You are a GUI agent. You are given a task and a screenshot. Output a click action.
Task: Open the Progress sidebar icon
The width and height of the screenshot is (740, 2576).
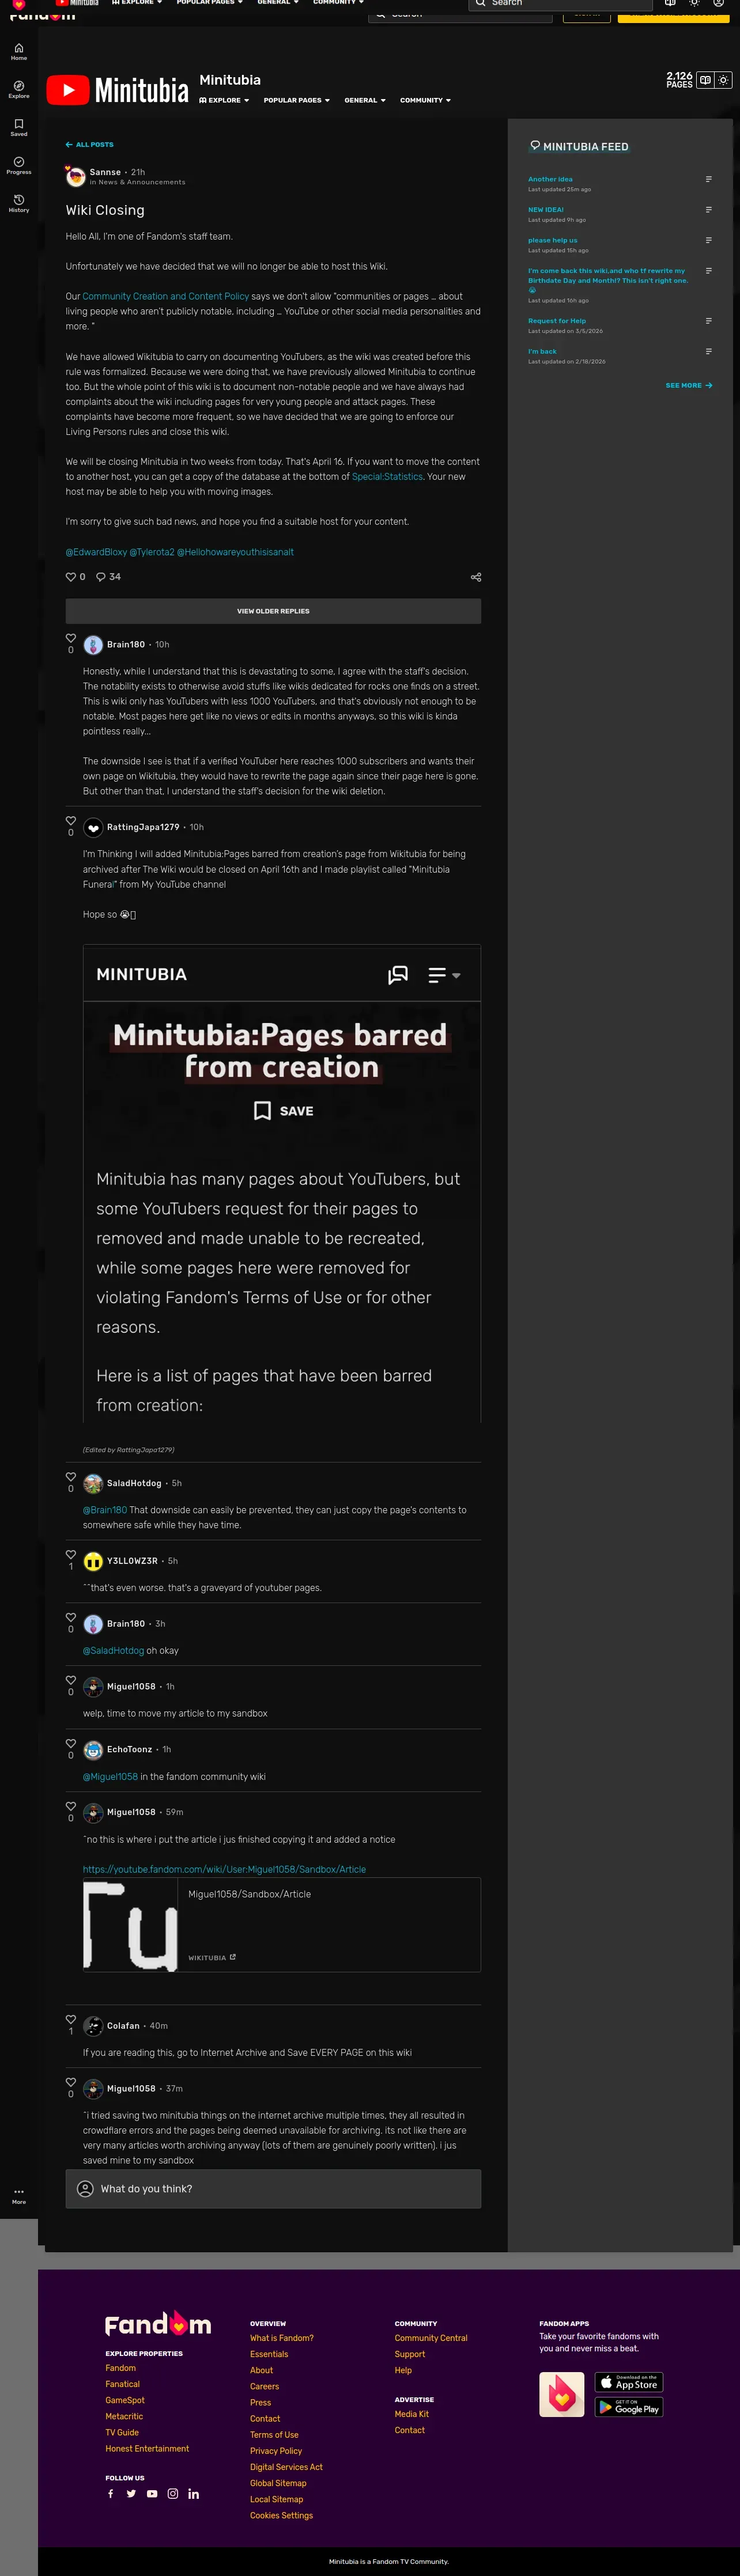[19, 165]
